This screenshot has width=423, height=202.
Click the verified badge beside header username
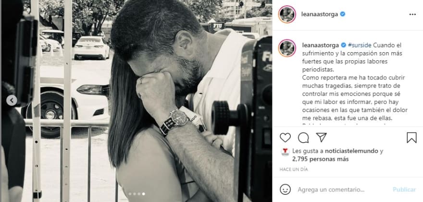(x=342, y=14)
